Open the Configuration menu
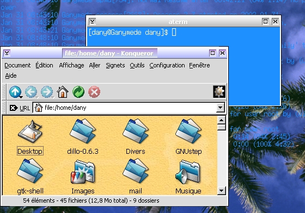305x213 pixels. click(167, 65)
